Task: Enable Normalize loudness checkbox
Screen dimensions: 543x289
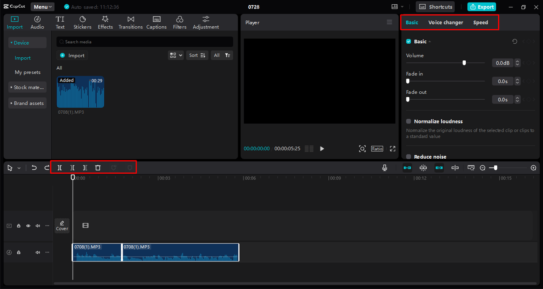Action: [x=409, y=121]
